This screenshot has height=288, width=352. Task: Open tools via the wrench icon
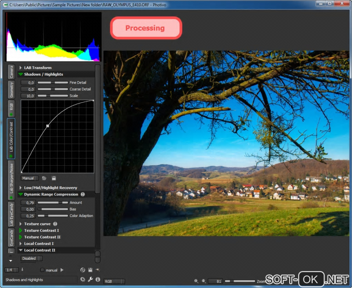point(90,279)
